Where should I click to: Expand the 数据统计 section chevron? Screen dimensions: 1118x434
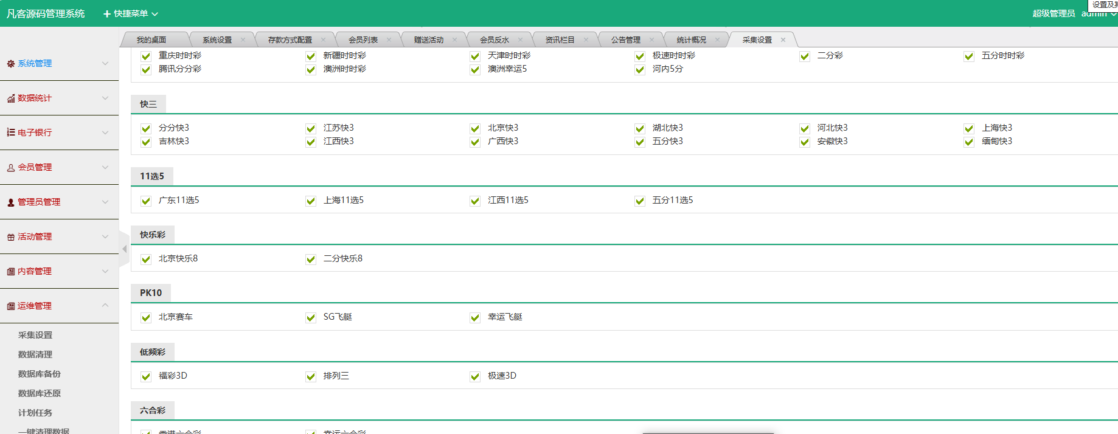click(105, 98)
